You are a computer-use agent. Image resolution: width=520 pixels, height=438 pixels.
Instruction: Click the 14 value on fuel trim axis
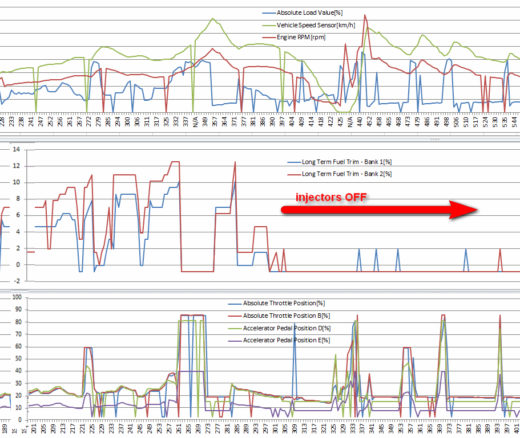16,150
